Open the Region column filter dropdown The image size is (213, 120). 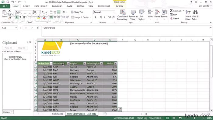click(85, 64)
